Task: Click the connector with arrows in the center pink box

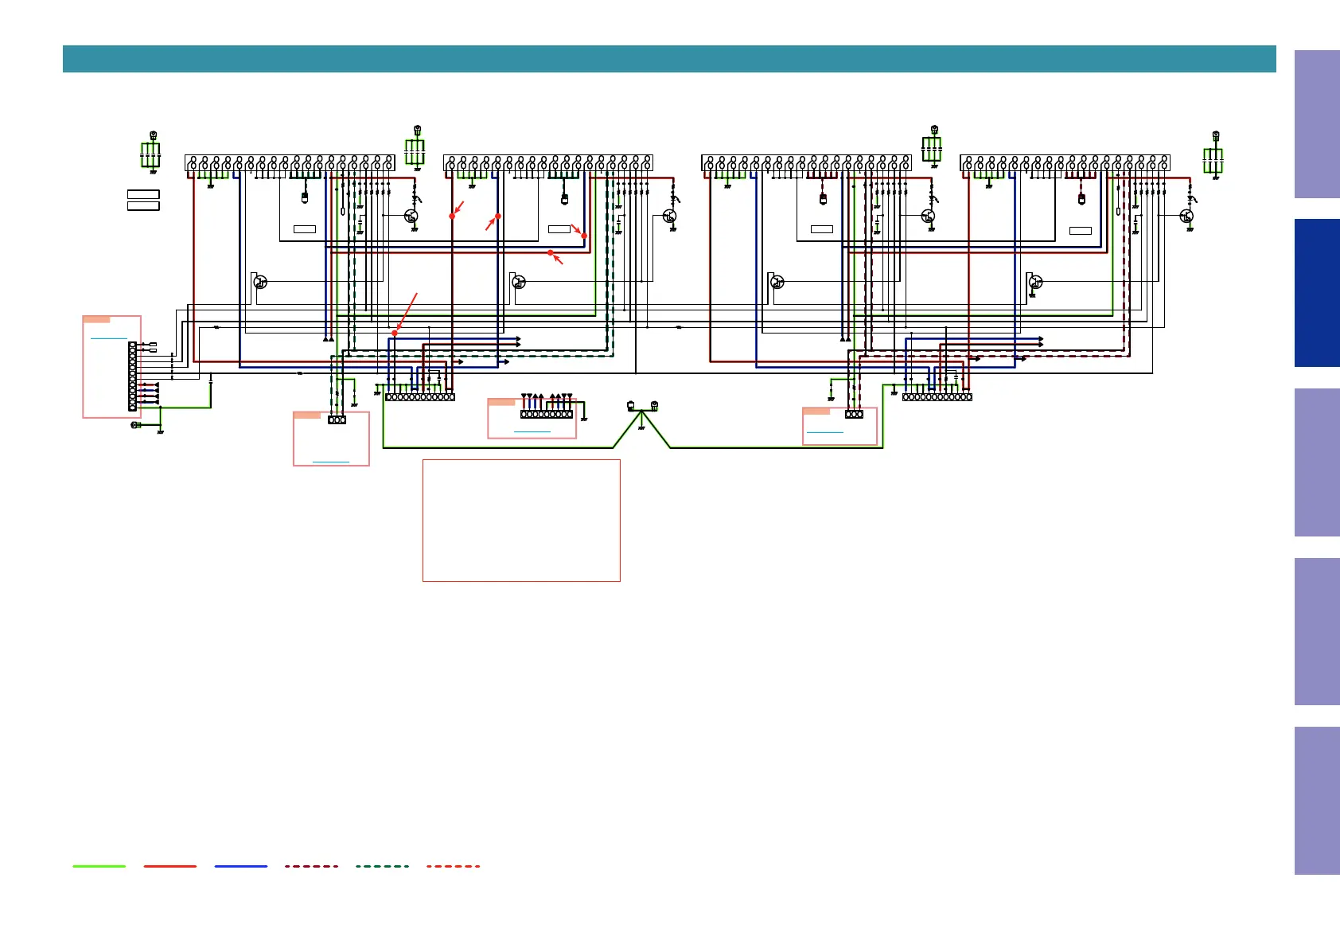Action: [547, 414]
